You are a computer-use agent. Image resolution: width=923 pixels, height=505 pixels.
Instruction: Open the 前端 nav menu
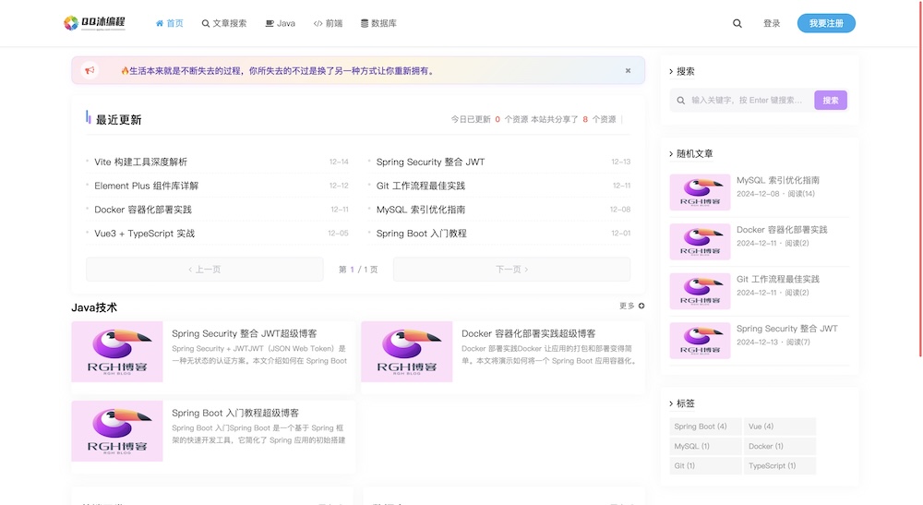328,24
